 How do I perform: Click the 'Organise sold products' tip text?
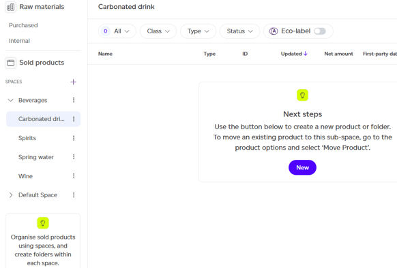(x=43, y=250)
